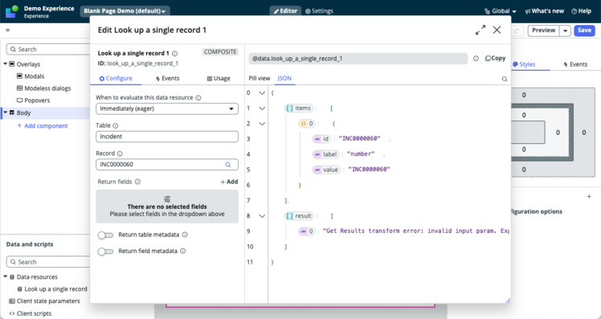The width and height of the screenshot is (601, 319).
Task: Select Modeless dialogs in the tree
Action: pos(43,88)
